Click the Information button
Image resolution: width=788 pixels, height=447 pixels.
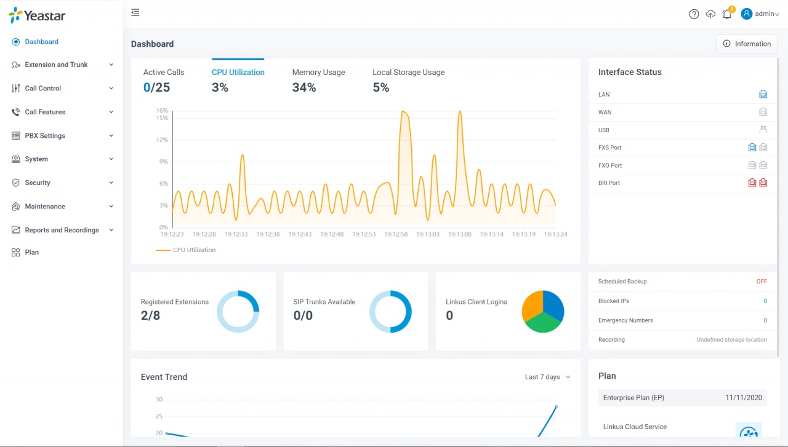[x=746, y=44]
